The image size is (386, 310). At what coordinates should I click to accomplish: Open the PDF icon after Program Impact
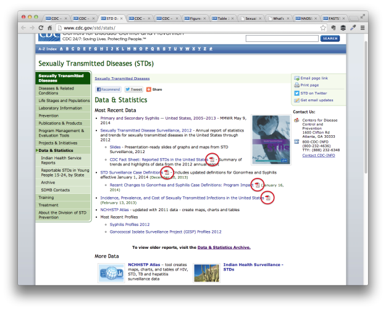(x=258, y=185)
